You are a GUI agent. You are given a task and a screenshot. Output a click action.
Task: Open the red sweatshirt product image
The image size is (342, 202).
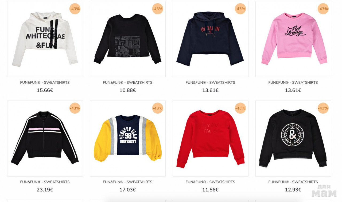211,138
